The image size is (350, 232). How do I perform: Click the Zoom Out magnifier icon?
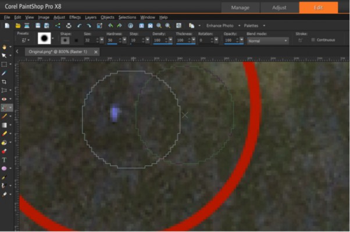point(159,26)
